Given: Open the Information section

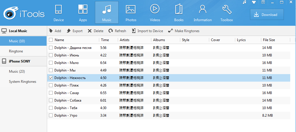Looking at the screenshot, I should click(x=203, y=13).
